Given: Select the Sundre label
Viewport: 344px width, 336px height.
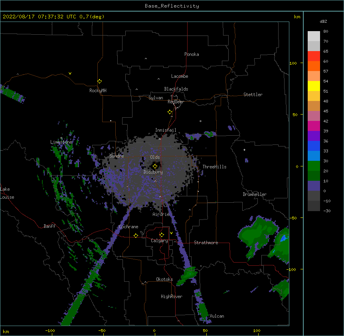Looking at the screenshot, I should pos(117,156).
